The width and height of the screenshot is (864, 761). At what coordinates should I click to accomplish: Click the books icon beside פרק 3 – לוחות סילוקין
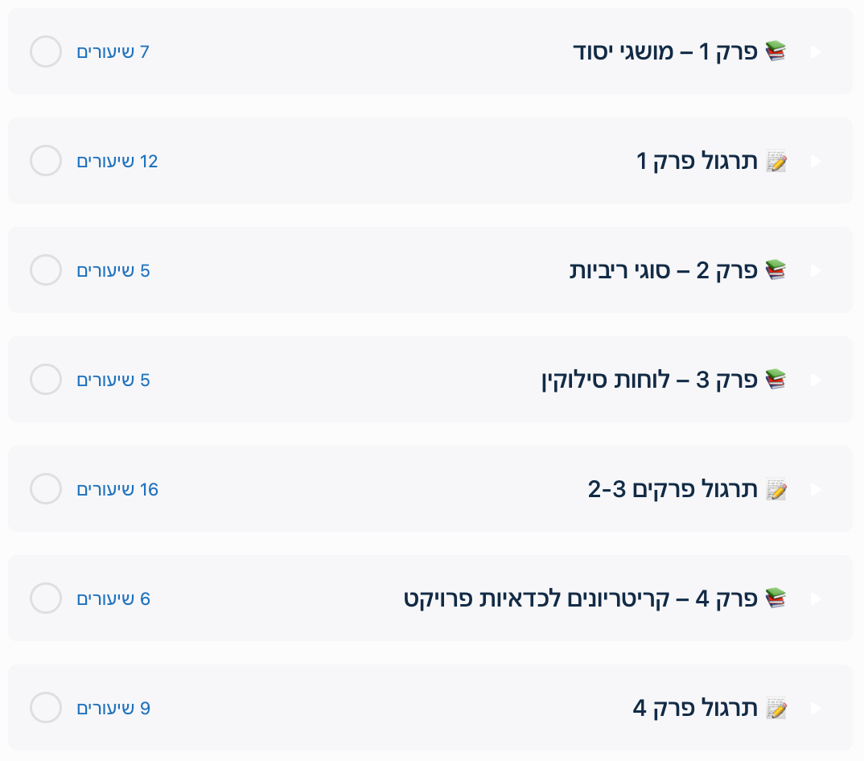[776, 380]
